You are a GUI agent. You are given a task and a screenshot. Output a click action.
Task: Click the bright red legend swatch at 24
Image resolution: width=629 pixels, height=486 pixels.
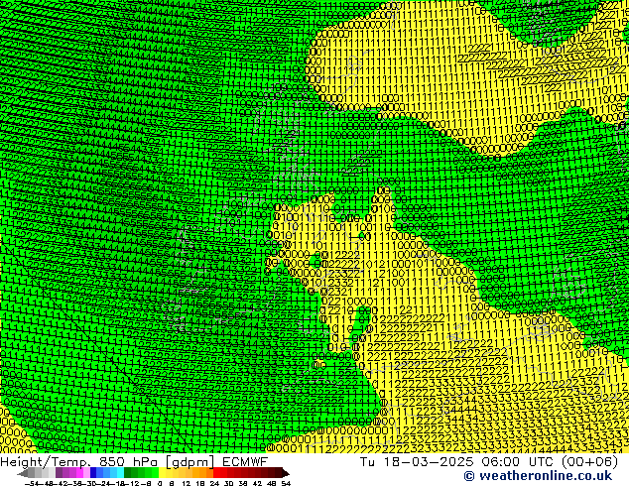[x=216, y=473]
